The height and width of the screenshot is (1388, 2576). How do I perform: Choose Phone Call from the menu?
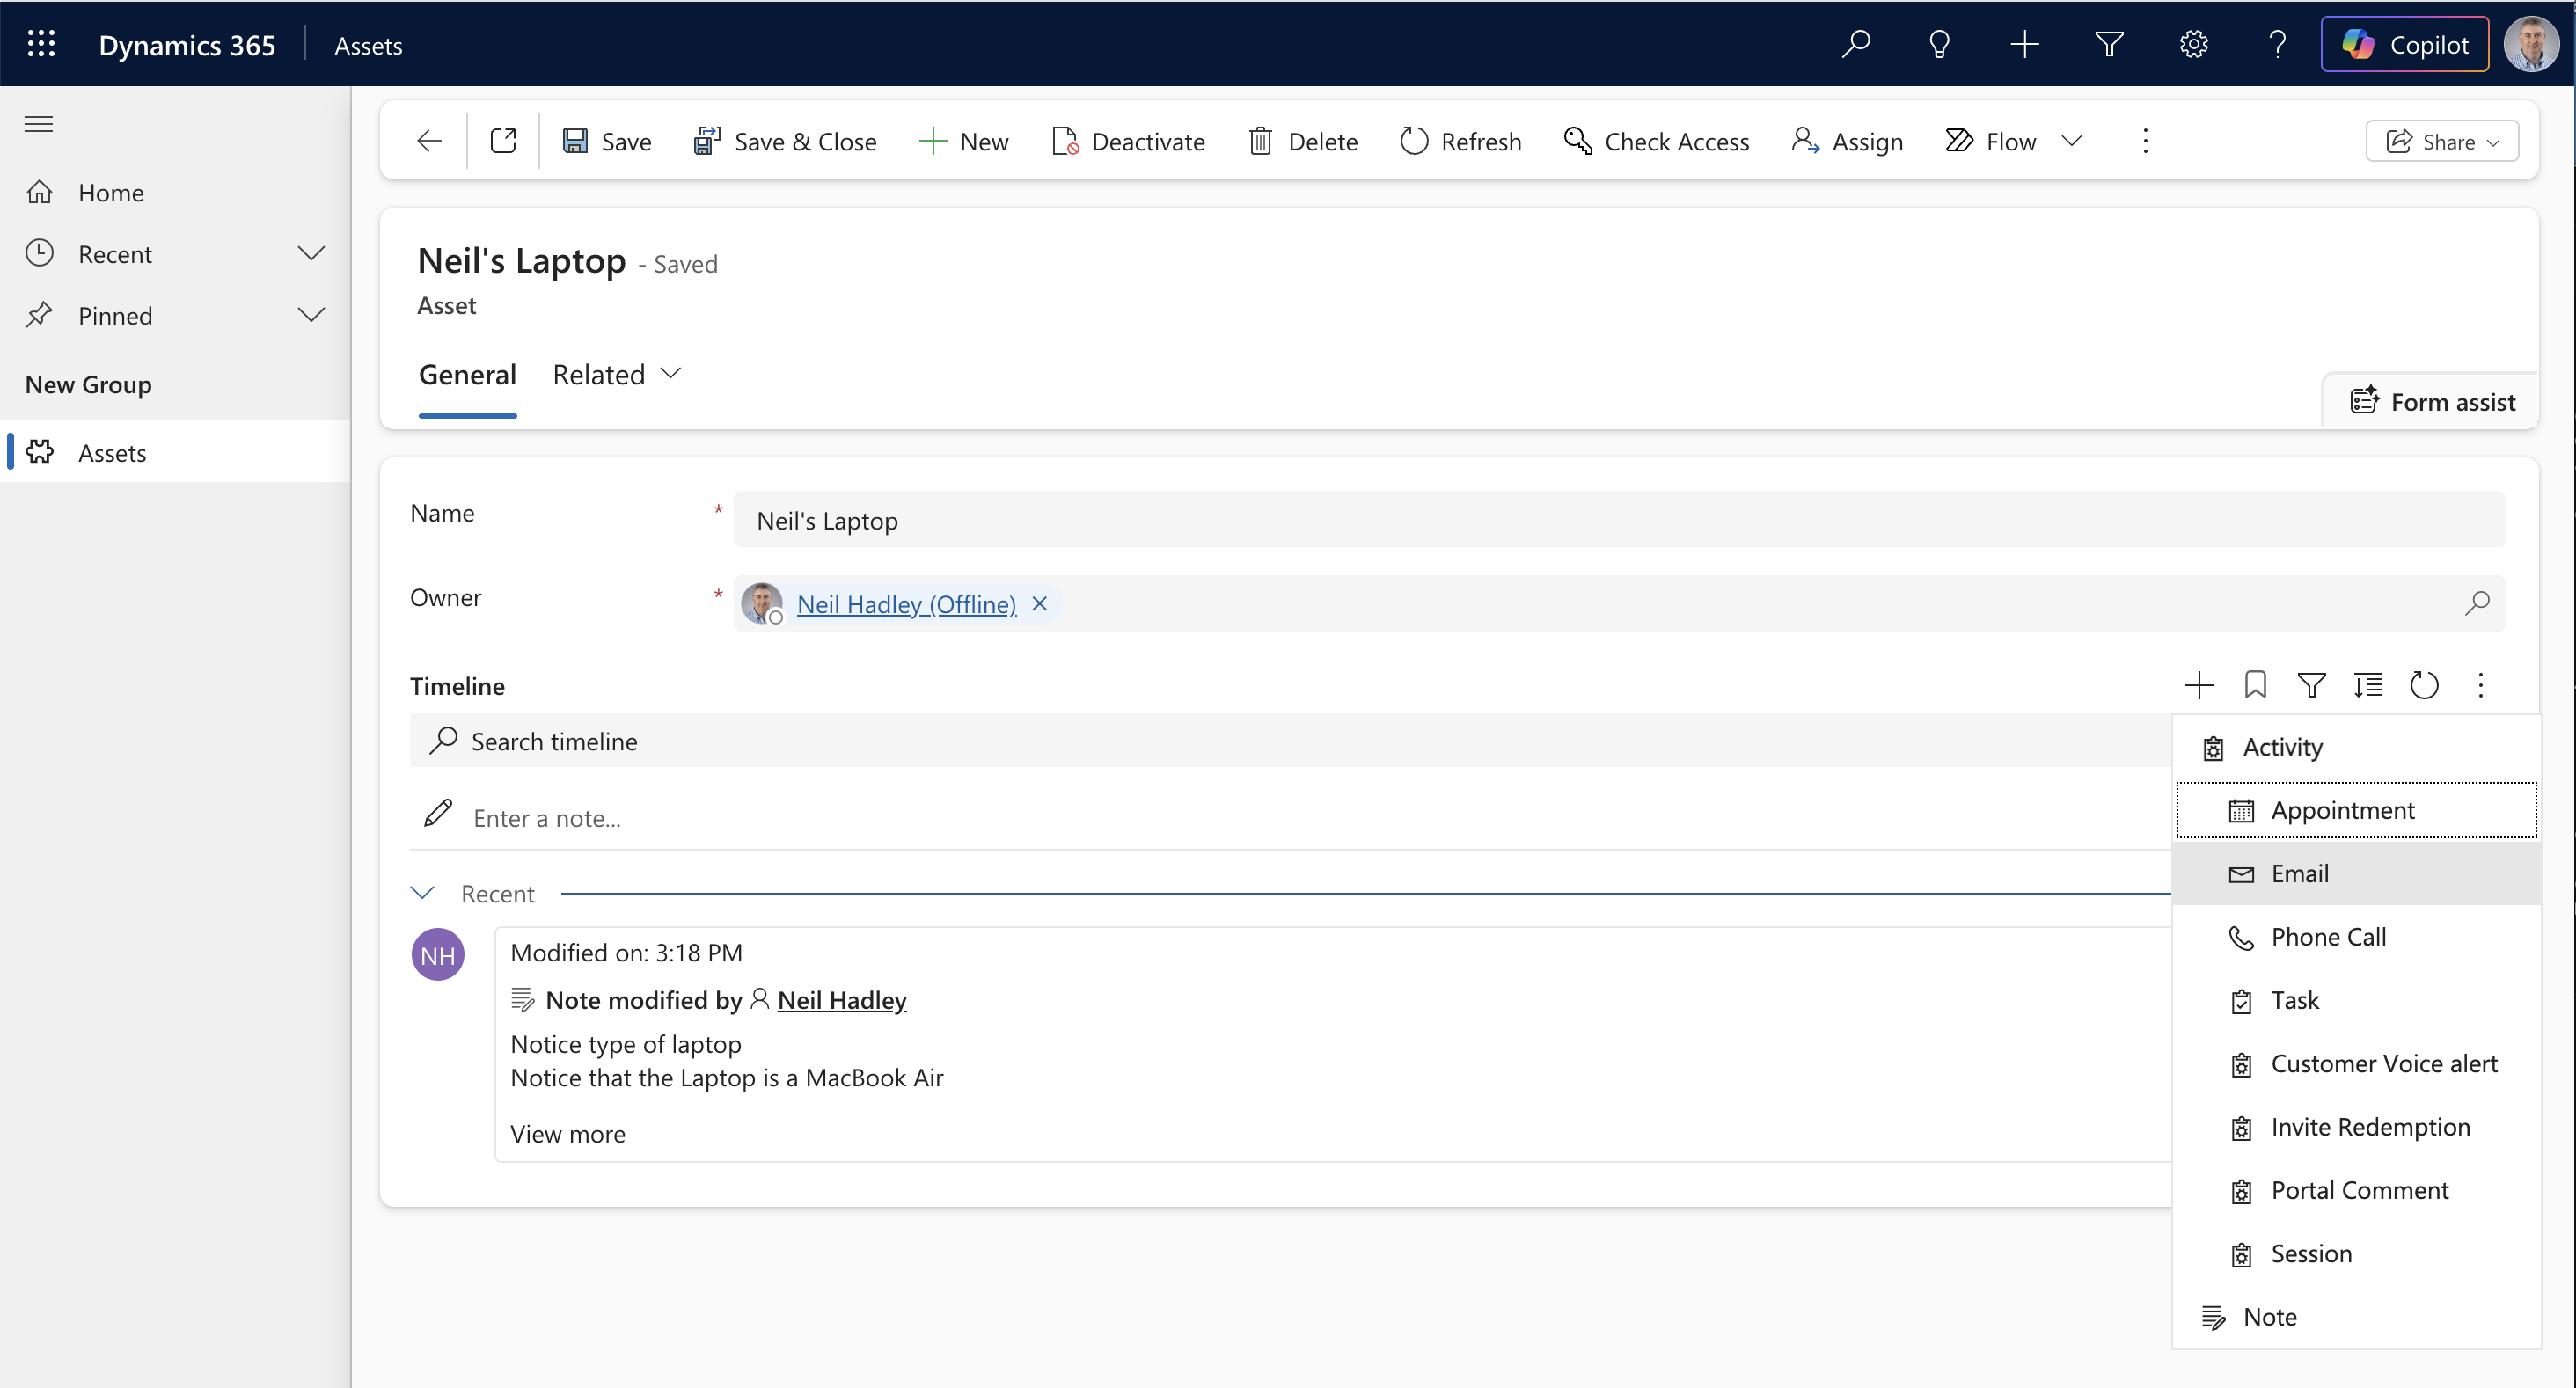point(2356,936)
